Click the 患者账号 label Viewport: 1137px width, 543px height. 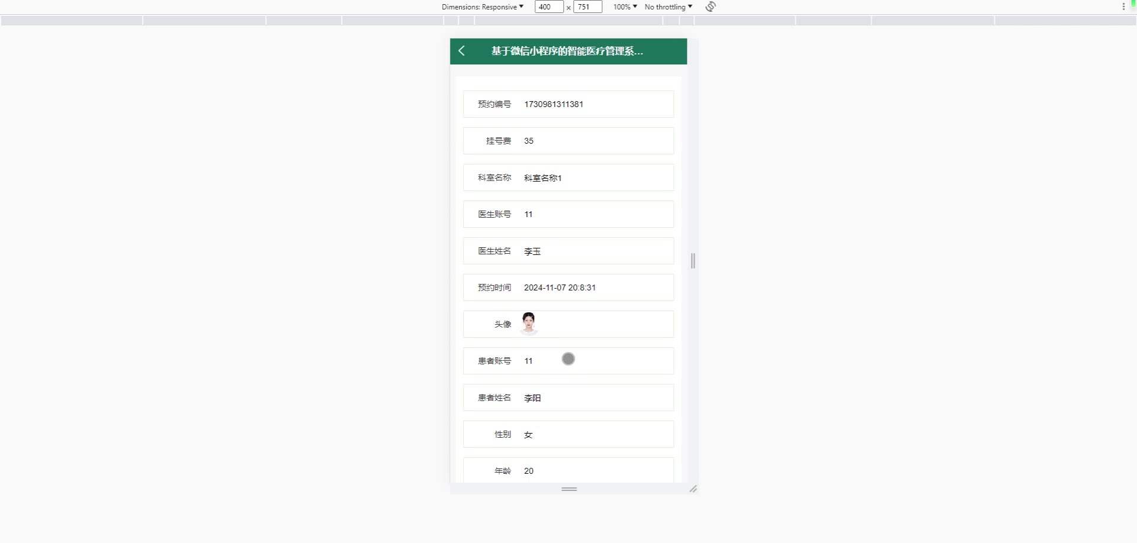pyautogui.click(x=494, y=361)
